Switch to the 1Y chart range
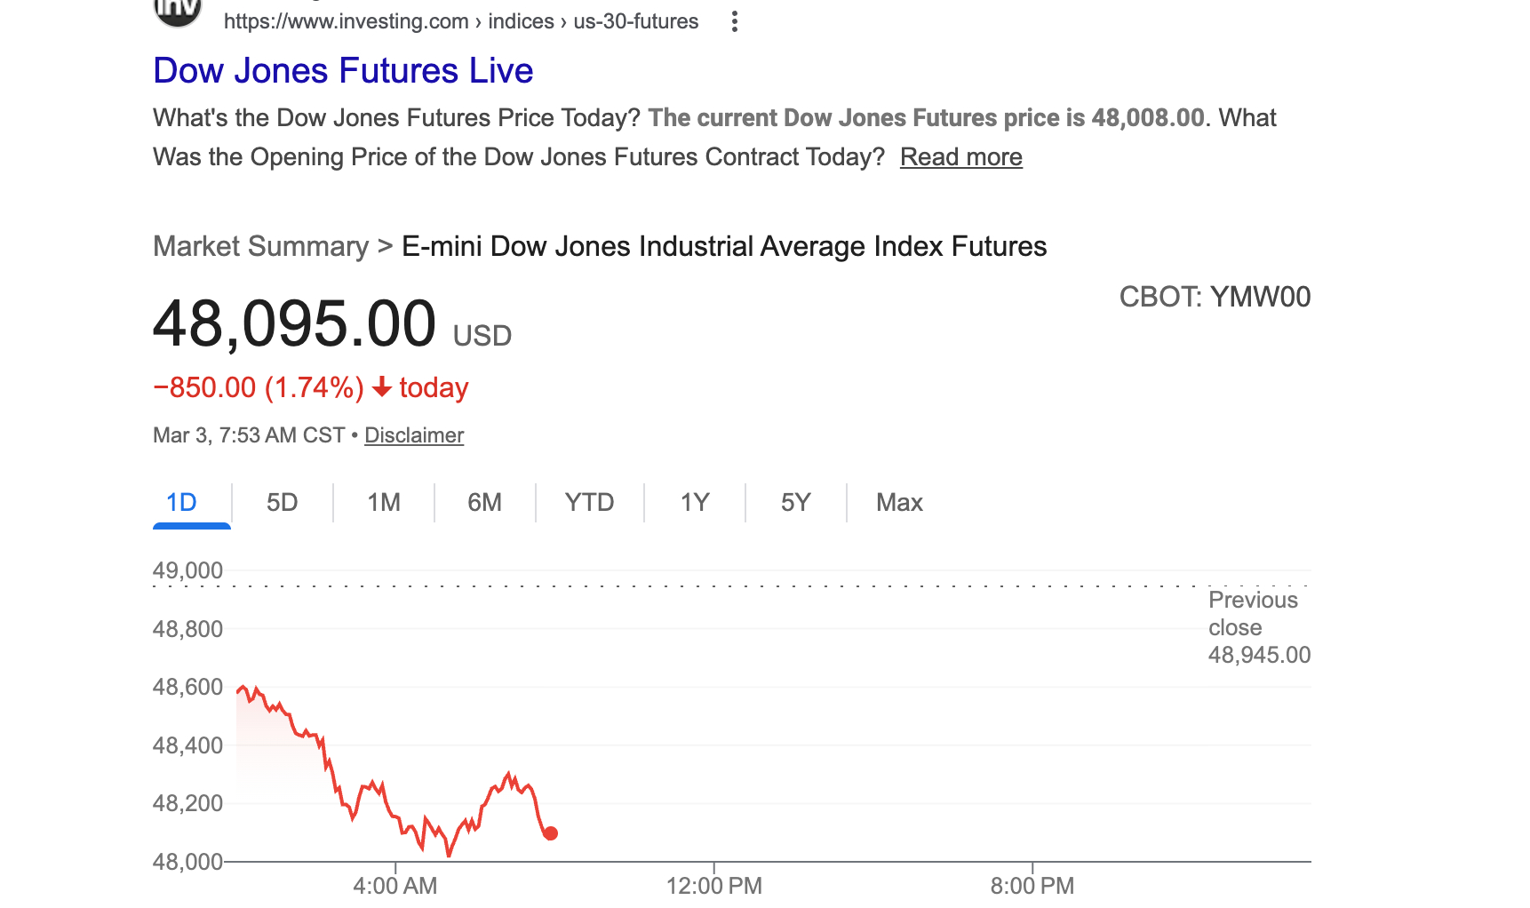 tap(695, 503)
